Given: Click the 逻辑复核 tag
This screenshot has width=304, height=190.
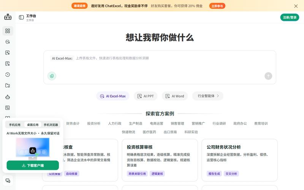Looking at the screenshot, I should coord(157,174).
